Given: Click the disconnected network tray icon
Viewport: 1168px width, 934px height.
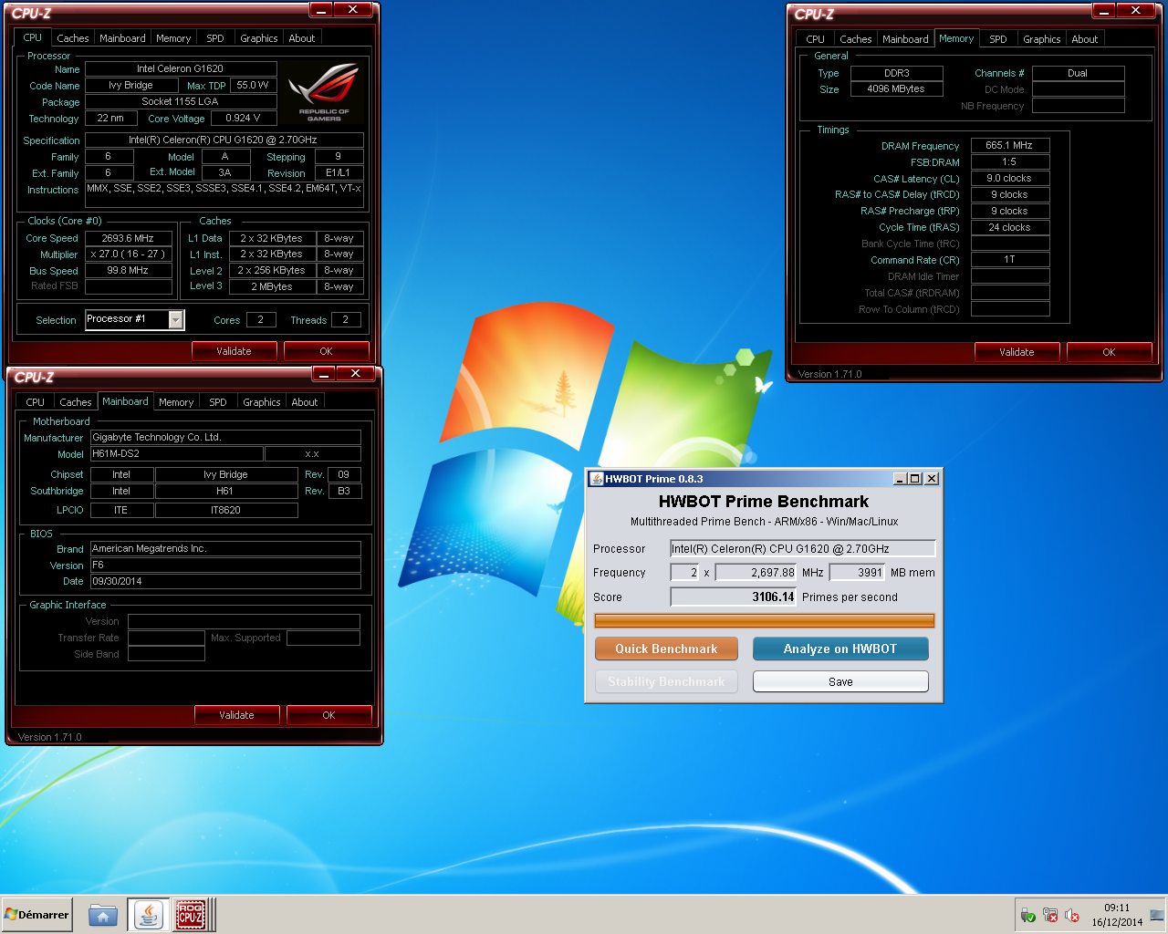Looking at the screenshot, I should tap(1050, 915).
